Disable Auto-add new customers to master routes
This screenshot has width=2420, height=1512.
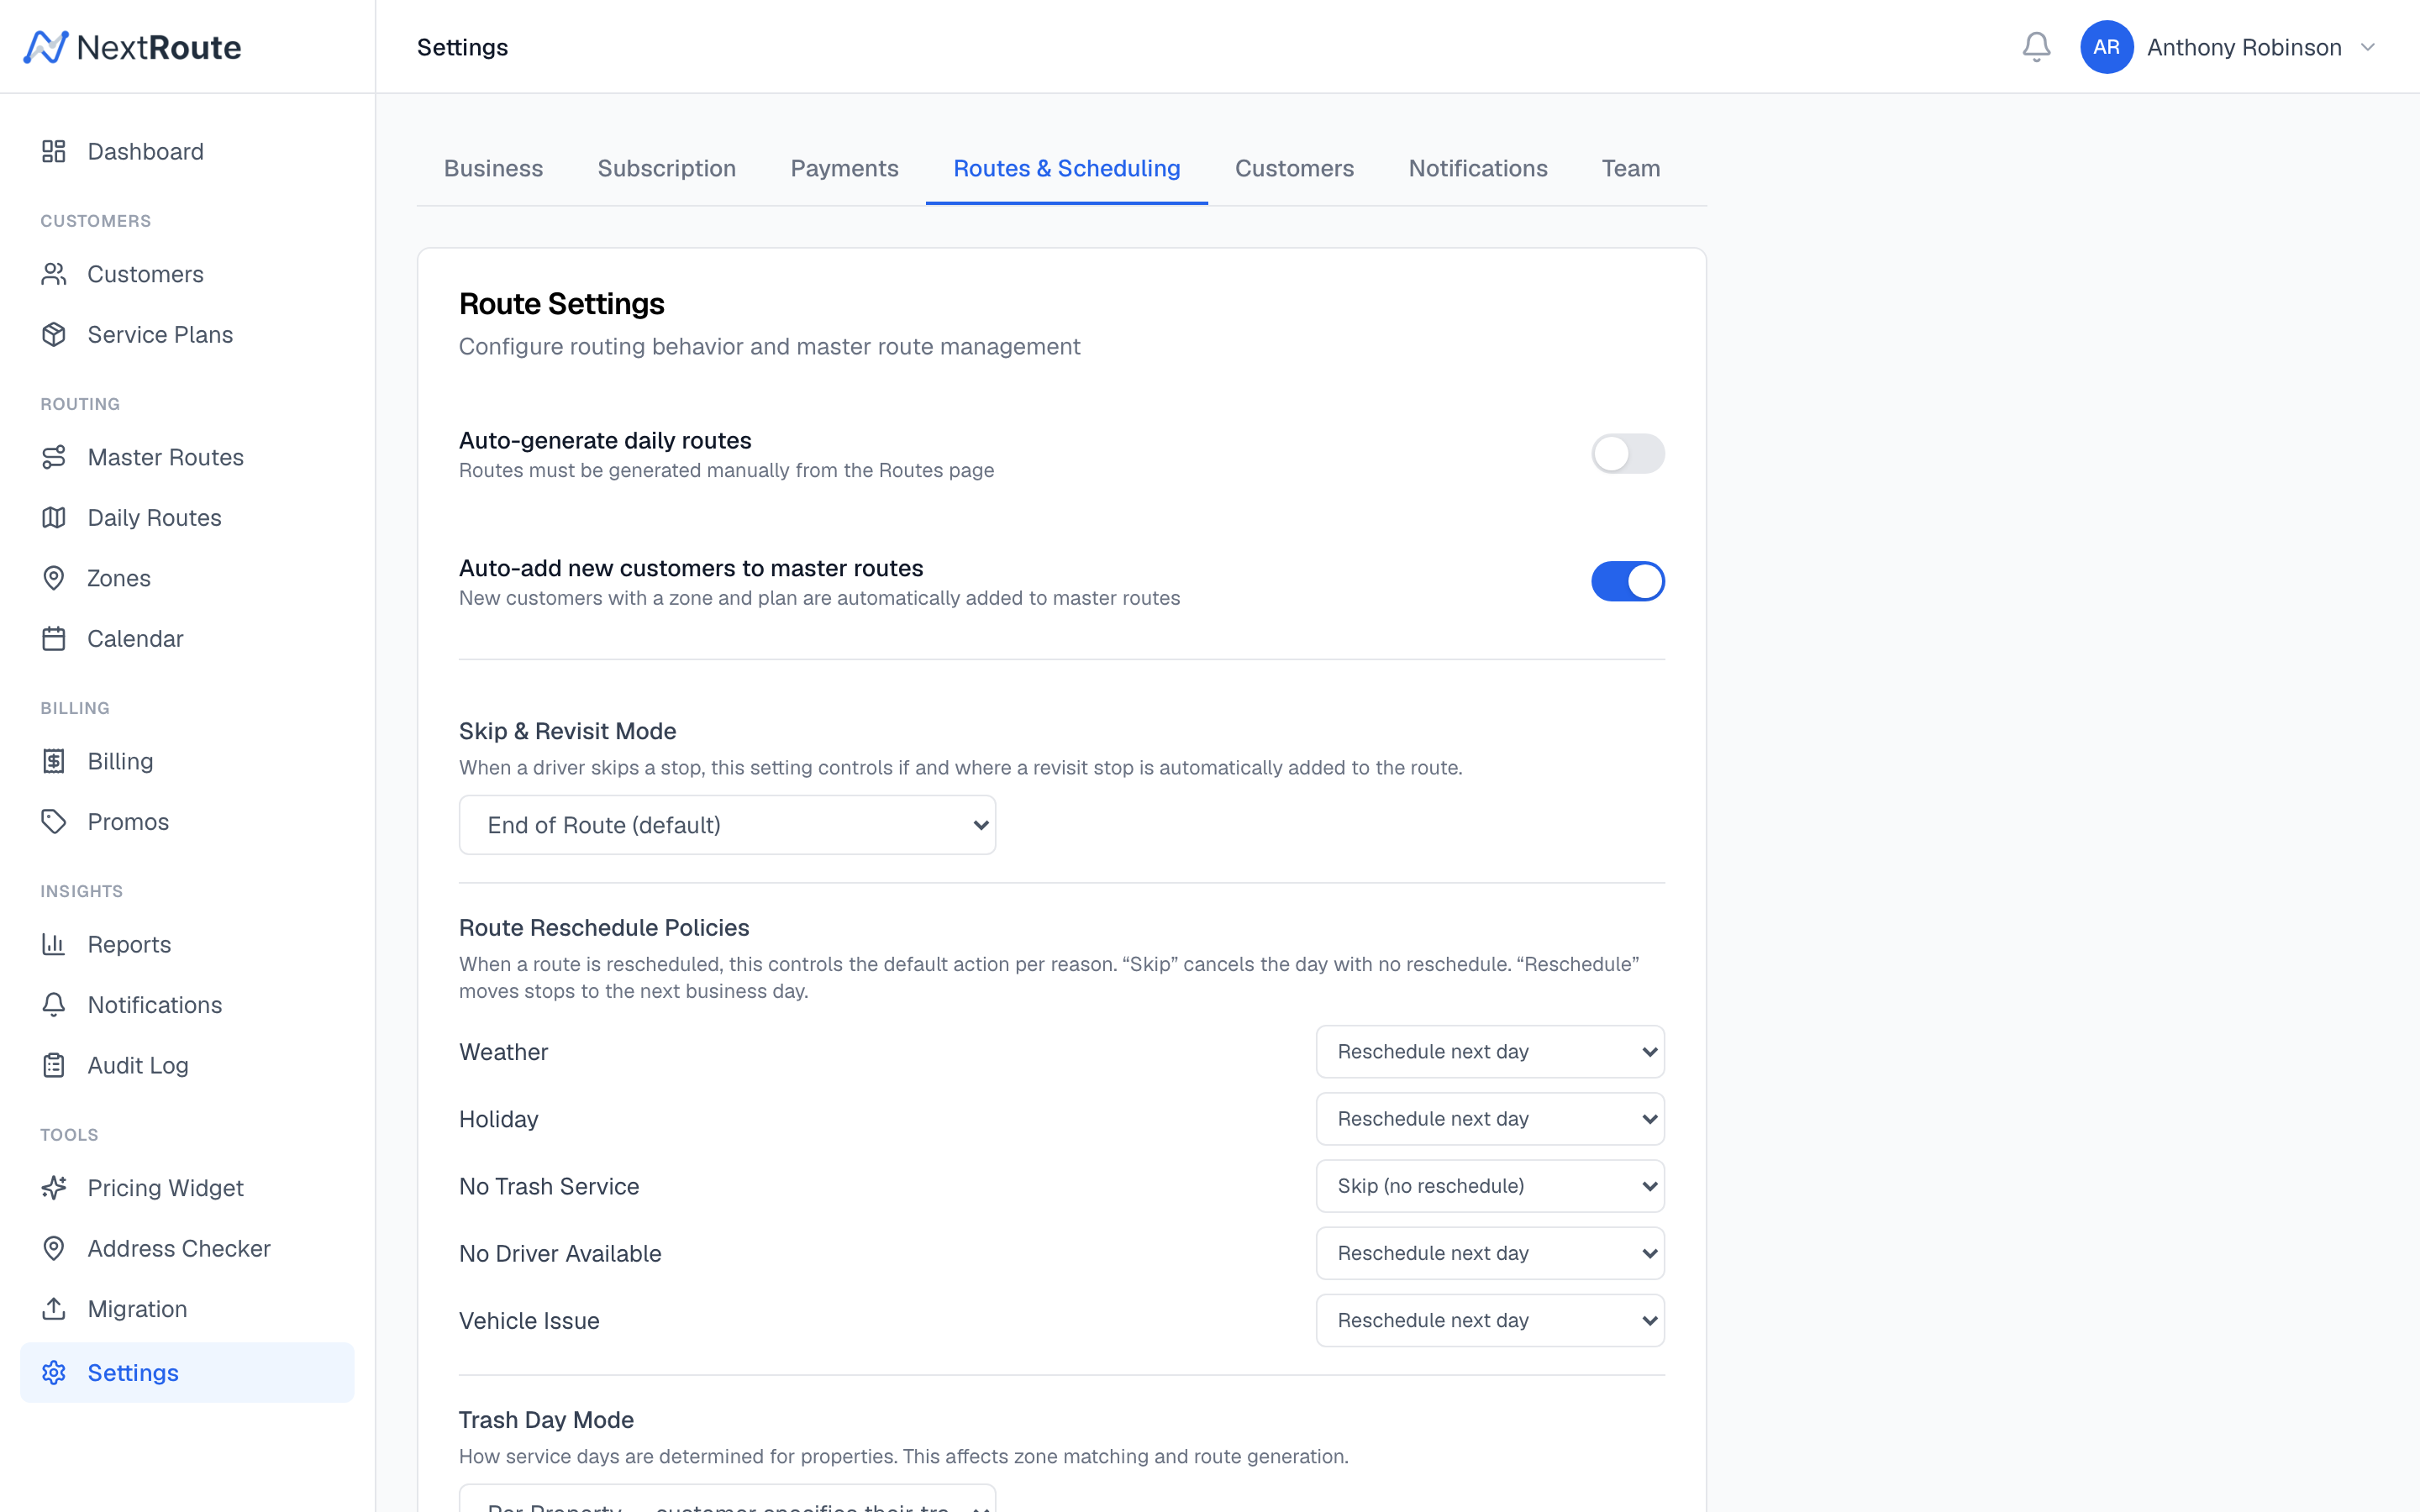click(1628, 580)
